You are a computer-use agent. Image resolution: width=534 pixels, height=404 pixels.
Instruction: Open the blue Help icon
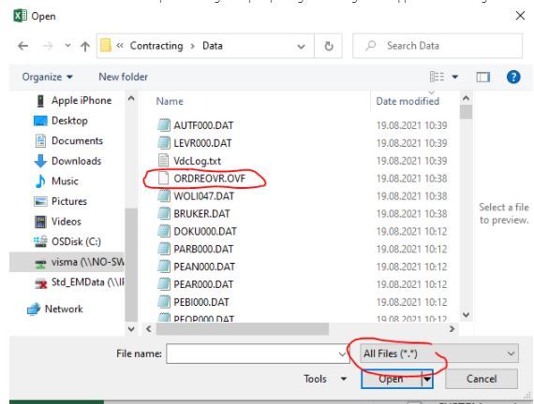[513, 77]
